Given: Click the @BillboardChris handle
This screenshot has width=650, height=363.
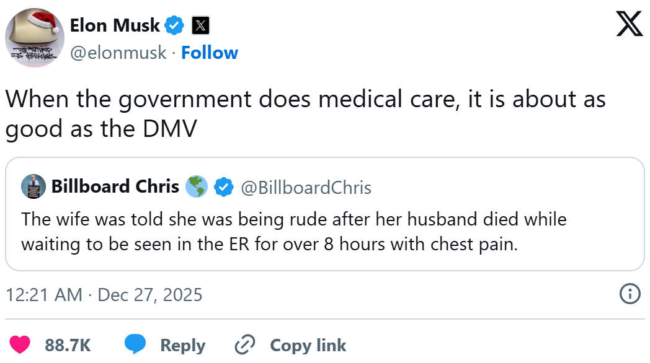Looking at the screenshot, I should [306, 187].
